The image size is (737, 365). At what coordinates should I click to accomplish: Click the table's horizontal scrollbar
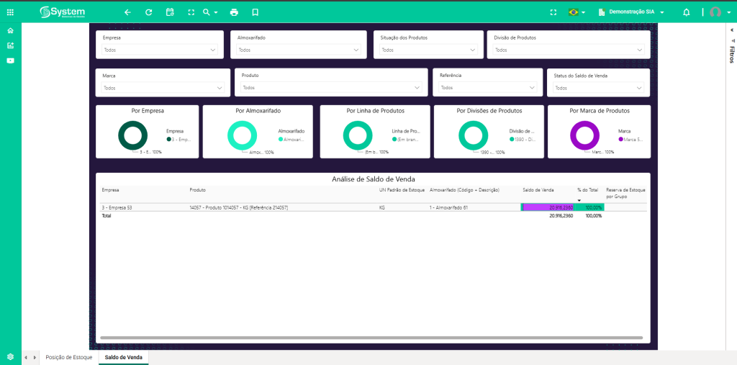coord(360,337)
